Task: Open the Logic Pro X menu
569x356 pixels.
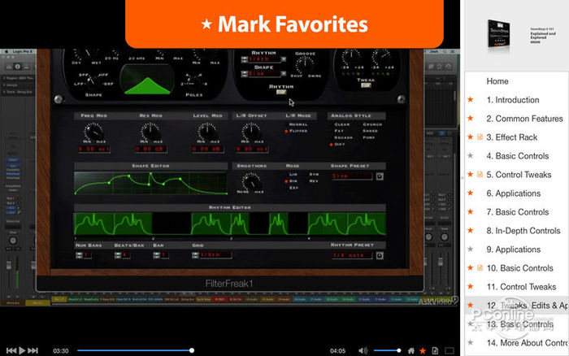Action: [22, 51]
